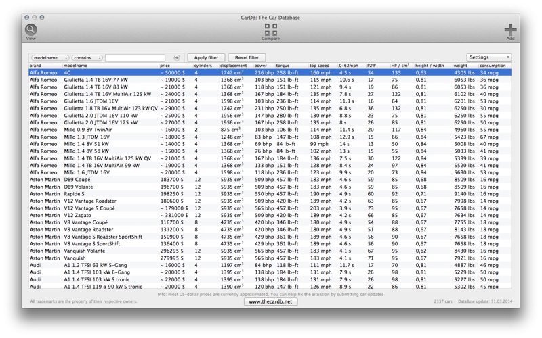
Task: Select Giulietta 1.6 JTDM 16V row
Action: (270, 101)
